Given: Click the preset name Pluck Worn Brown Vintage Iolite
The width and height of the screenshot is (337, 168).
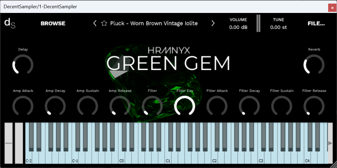Looking at the screenshot, I should (x=154, y=23).
